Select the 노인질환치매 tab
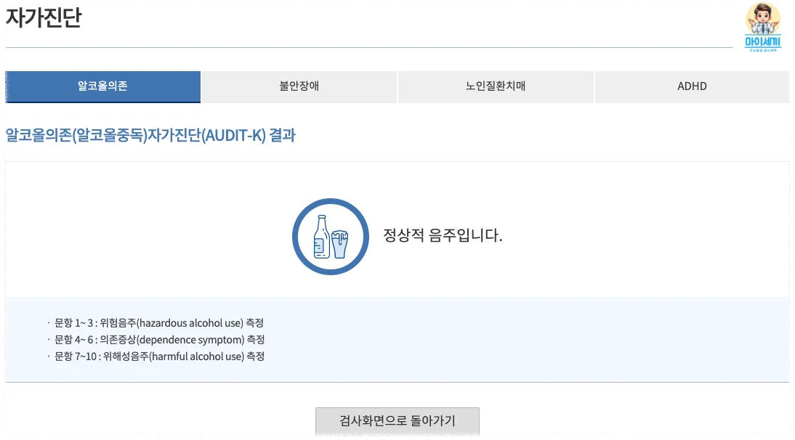Screen dimensions: 795x440 point(496,86)
